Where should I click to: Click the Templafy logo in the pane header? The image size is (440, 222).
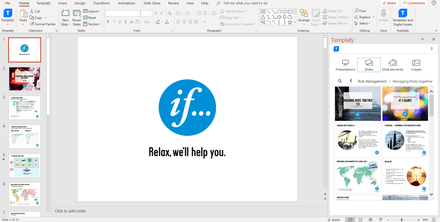pos(336,49)
